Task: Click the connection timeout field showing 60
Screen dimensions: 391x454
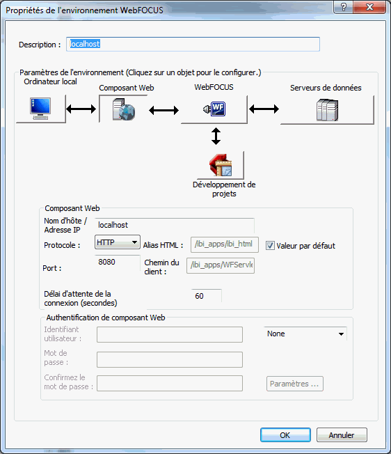Action: click(x=207, y=296)
